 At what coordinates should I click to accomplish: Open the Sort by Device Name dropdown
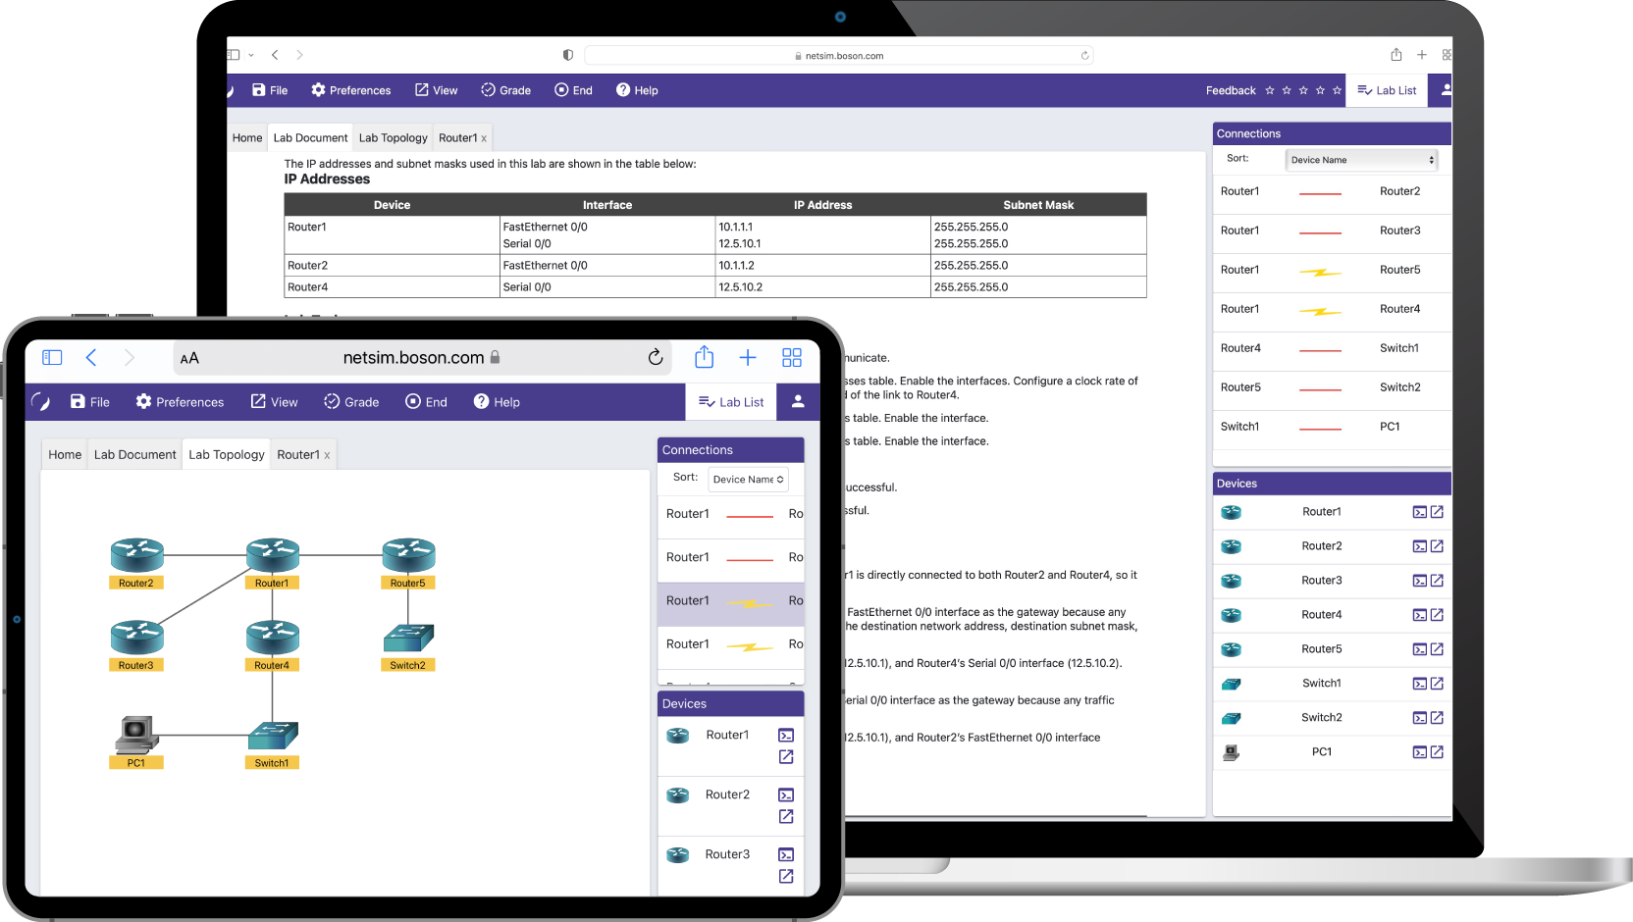(1361, 159)
